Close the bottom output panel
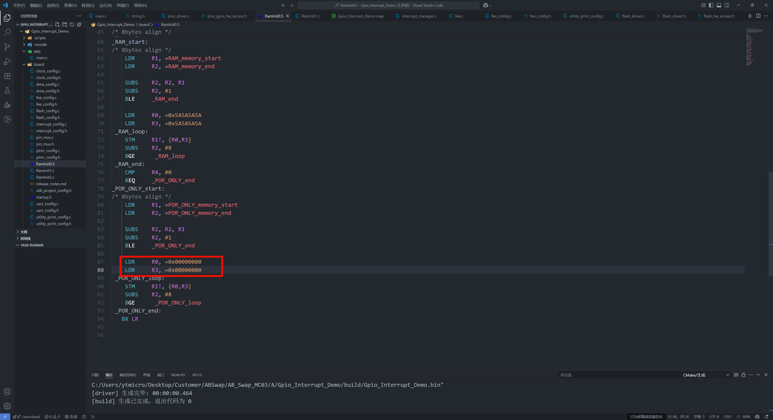Image resolution: width=773 pixels, height=420 pixels. [765, 375]
